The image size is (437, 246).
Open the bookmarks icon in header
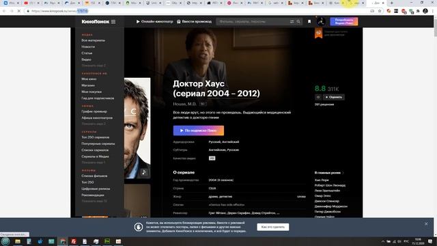[309, 21]
